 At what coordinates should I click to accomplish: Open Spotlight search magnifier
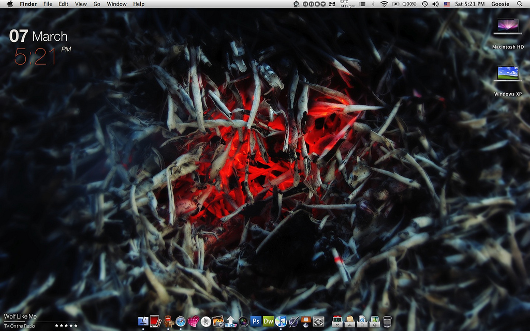(520, 4)
